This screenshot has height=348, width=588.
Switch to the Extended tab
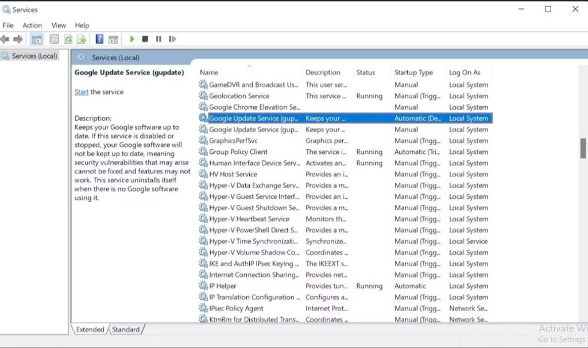[x=90, y=329]
